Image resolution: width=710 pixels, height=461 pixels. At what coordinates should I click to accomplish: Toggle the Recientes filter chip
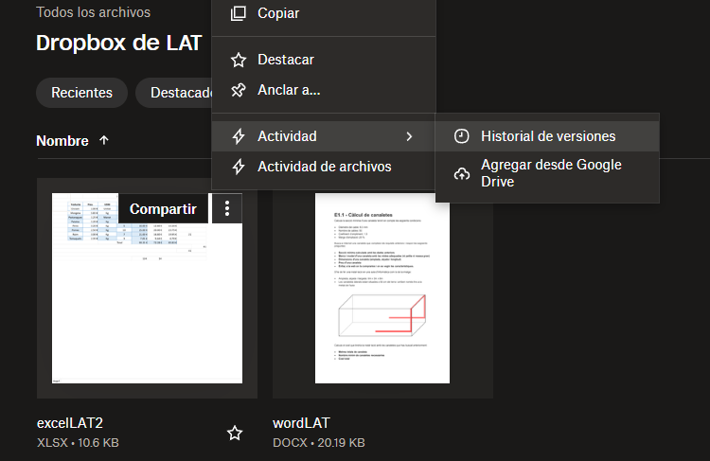click(x=81, y=93)
